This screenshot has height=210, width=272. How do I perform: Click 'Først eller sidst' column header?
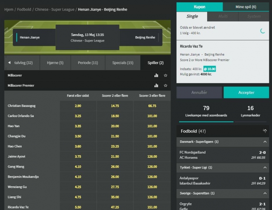point(78,96)
